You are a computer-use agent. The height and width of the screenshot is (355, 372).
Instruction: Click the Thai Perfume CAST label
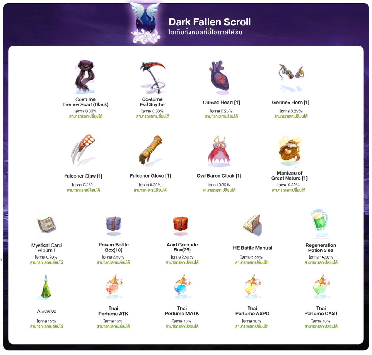(321, 311)
